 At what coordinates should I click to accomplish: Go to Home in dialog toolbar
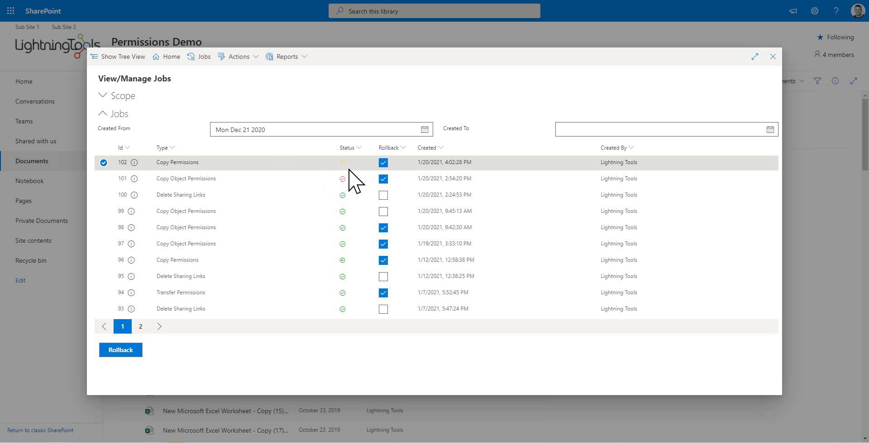coord(167,57)
